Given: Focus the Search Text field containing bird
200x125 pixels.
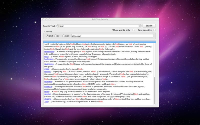Looking at the screenshot, I should tap(99, 26).
